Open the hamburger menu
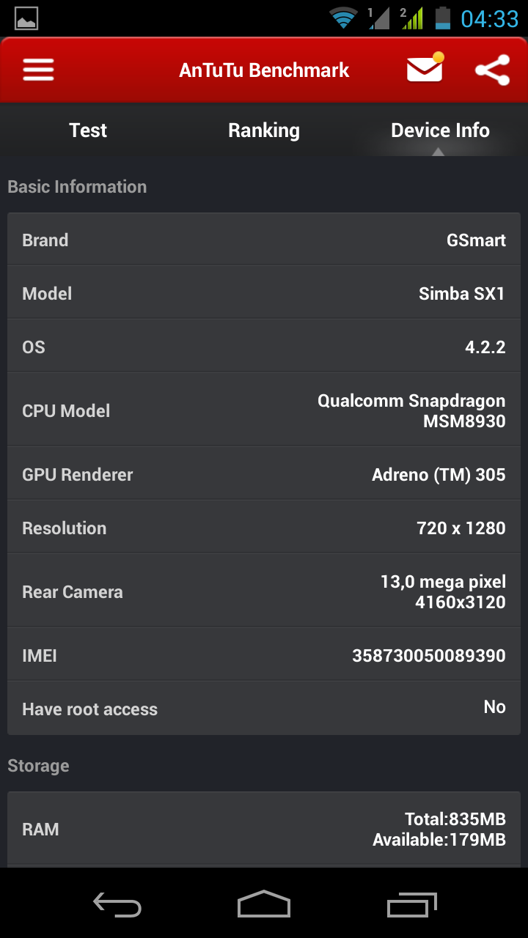528x938 pixels. pyautogui.click(x=38, y=70)
